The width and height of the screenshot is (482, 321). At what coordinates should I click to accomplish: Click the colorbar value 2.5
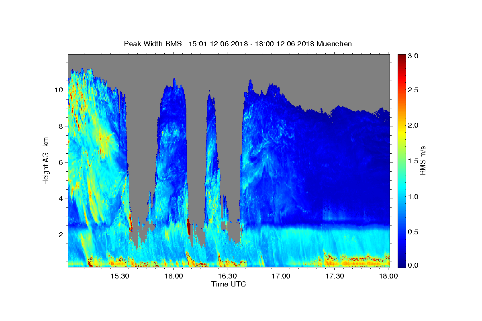click(413, 90)
